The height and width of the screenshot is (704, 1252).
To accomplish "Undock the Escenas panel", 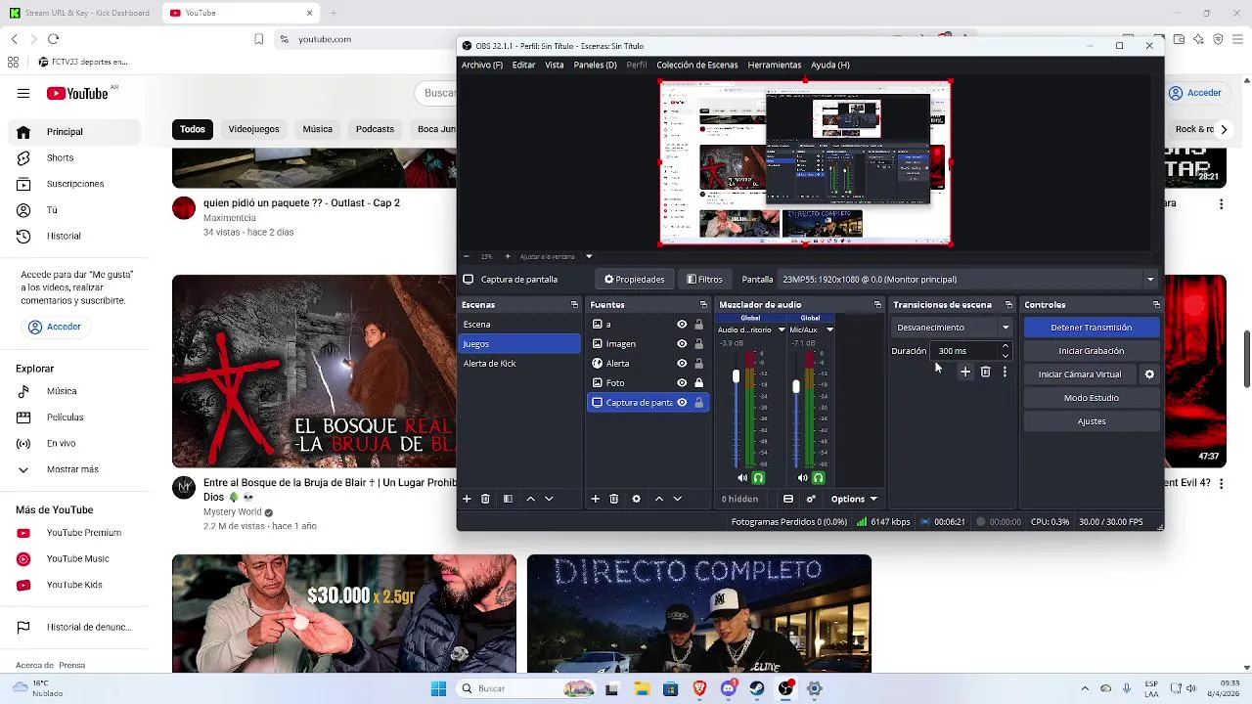I will [x=574, y=305].
